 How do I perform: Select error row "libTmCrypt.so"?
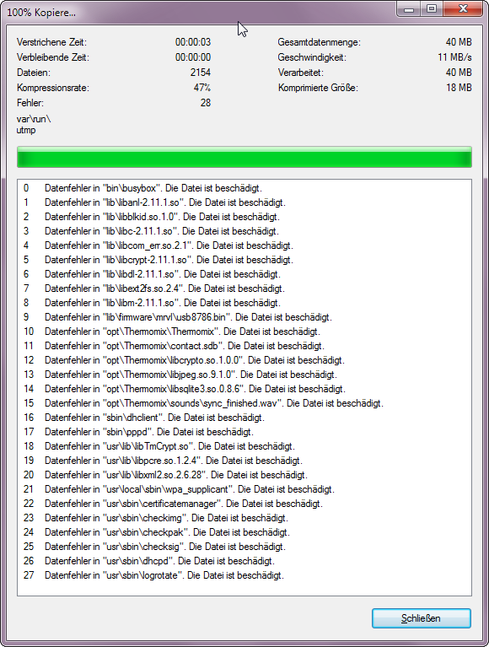(244, 446)
